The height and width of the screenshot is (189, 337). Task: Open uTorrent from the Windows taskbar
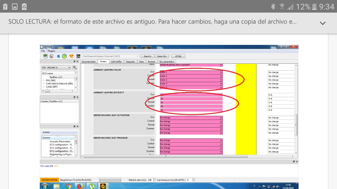tap(92, 186)
